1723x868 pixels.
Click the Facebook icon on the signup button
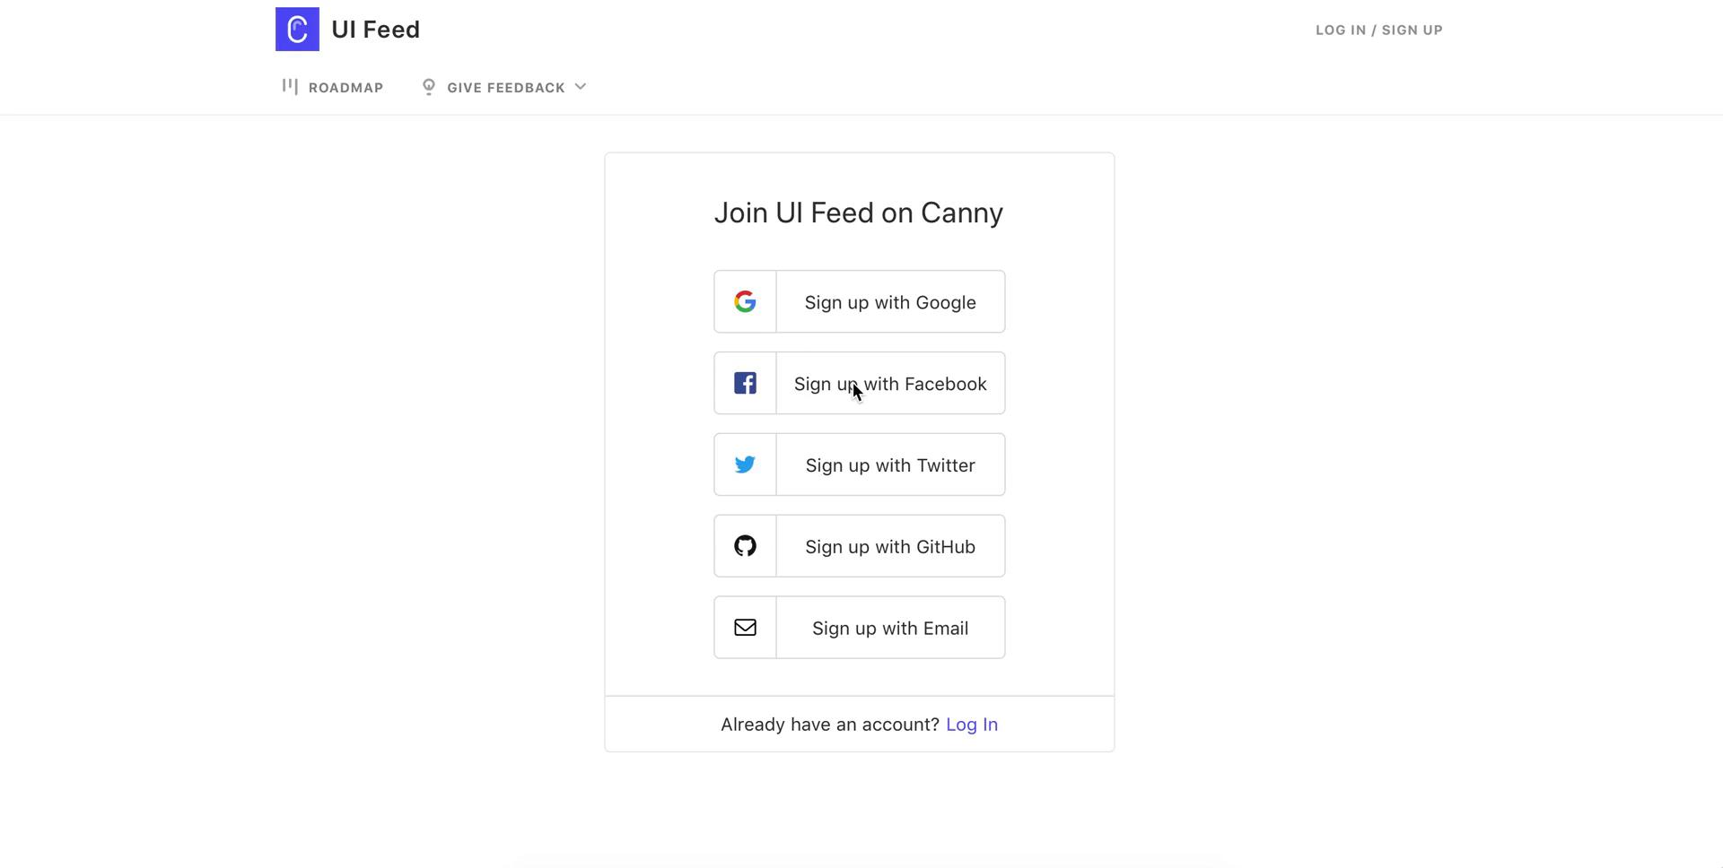pyautogui.click(x=746, y=383)
